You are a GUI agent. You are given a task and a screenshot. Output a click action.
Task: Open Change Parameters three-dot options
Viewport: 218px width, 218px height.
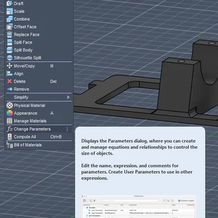click(x=67, y=129)
